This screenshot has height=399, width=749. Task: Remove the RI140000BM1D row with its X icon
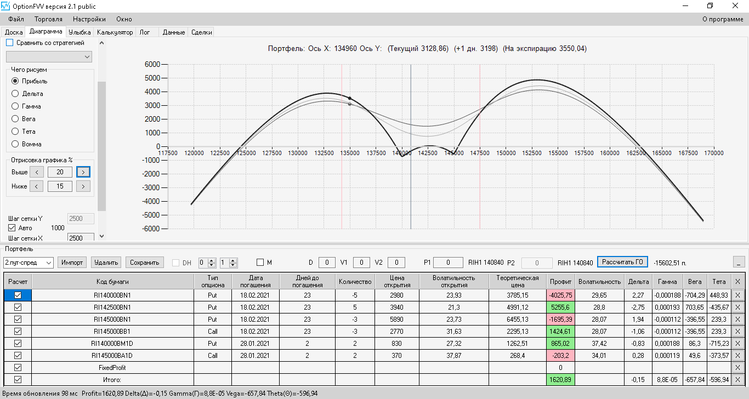click(x=737, y=344)
